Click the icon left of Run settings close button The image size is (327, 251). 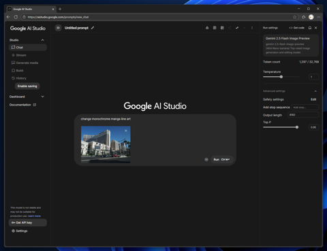pyautogui.click(x=310, y=28)
